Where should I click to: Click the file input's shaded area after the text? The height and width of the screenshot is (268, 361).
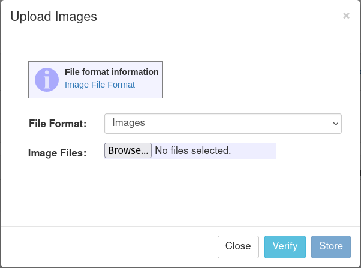(253, 150)
